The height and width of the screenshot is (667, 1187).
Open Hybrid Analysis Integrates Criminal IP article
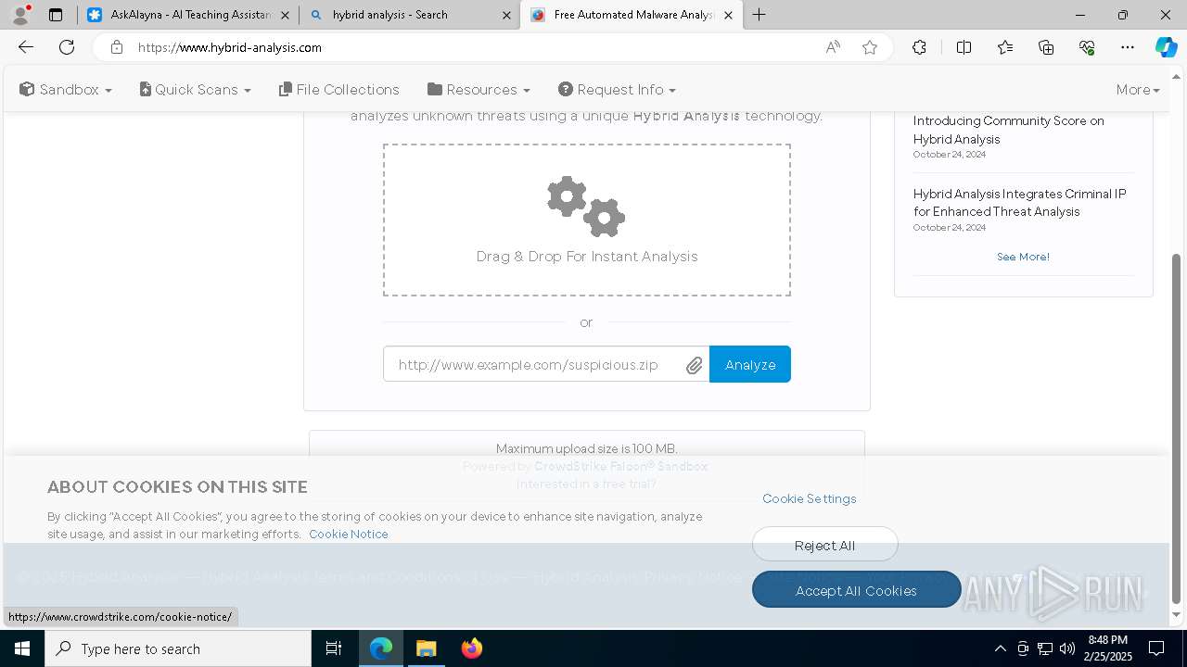1019,203
